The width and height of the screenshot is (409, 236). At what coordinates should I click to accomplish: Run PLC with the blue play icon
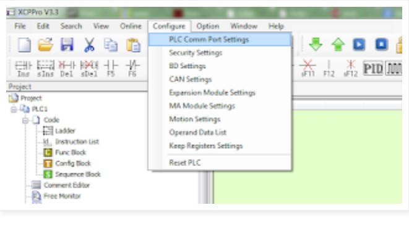pyautogui.click(x=359, y=45)
